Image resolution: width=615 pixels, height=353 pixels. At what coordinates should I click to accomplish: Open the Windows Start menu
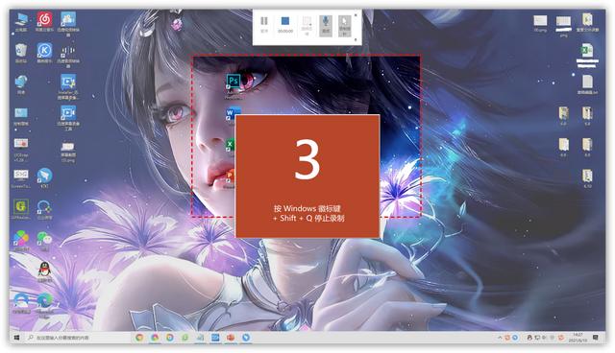[17, 338]
